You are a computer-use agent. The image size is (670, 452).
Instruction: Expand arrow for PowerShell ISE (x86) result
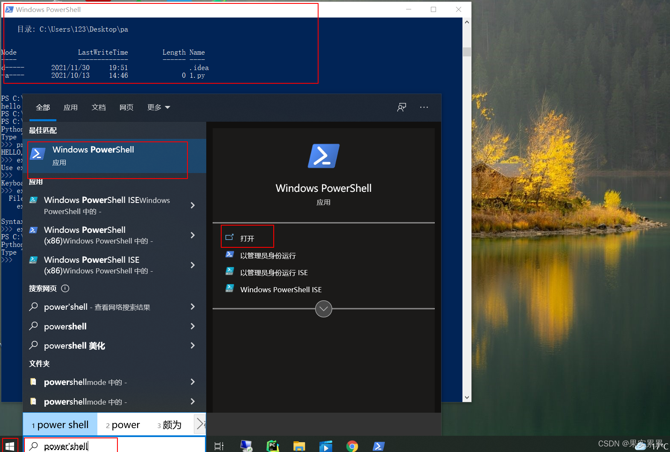pyautogui.click(x=193, y=265)
